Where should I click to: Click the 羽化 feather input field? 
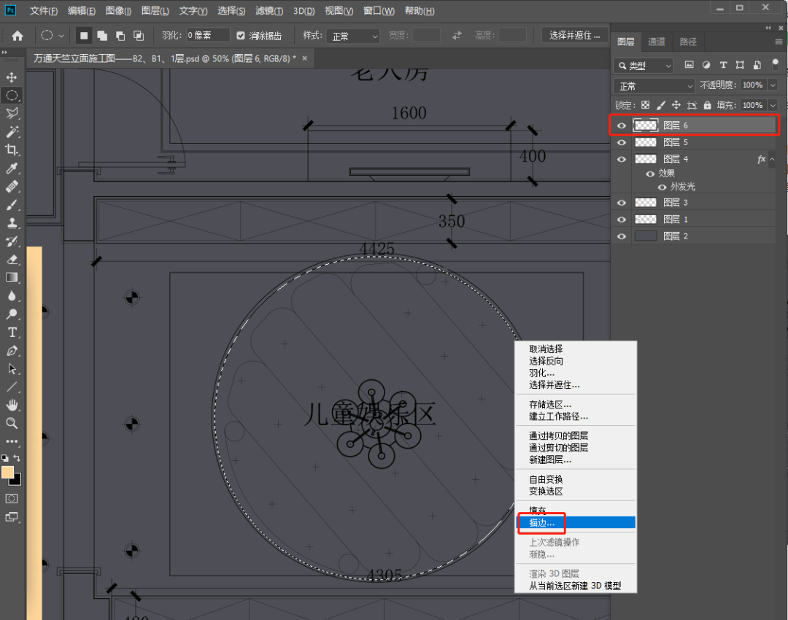(x=208, y=35)
